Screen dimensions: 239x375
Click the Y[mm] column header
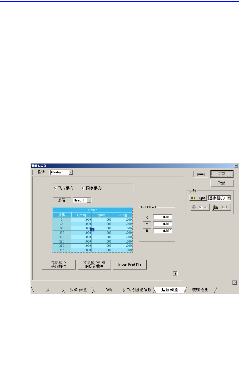[x=102, y=215]
